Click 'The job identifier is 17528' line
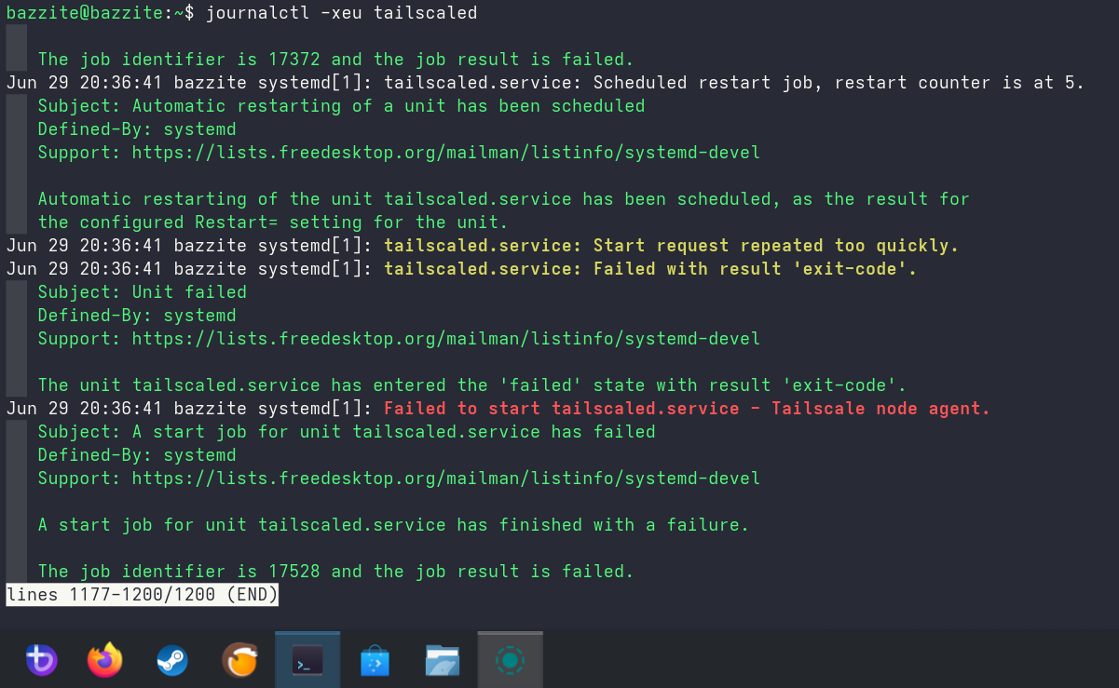The width and height of the screenshot is (1119, 688). click(335, 571)
